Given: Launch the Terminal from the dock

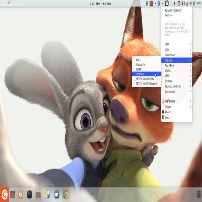Looking at the screenshot, I should point(29,194).
